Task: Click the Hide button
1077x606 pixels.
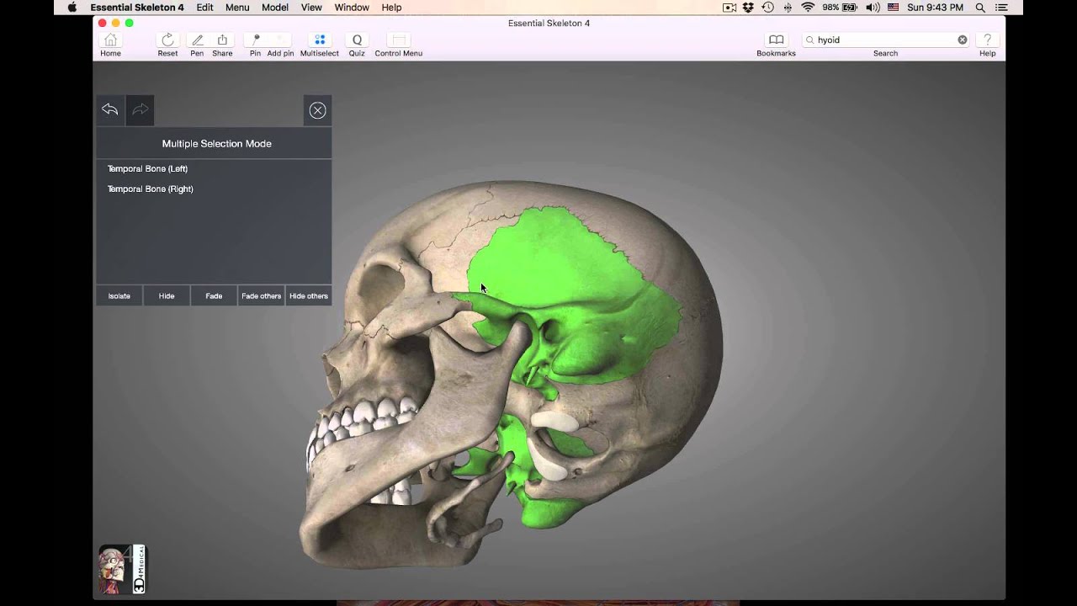Action: click(x=167, y=295)
